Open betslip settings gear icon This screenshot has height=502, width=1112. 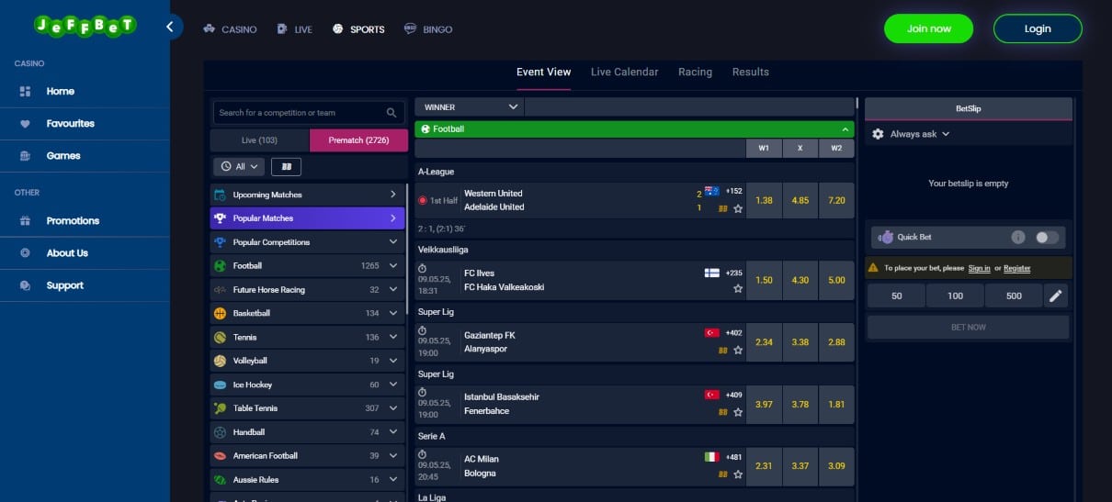click(878, 134)
